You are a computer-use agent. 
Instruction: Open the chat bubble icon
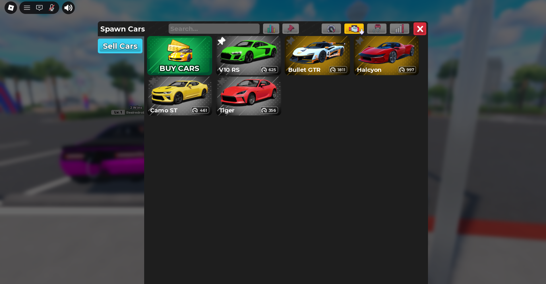click(39, 8)
